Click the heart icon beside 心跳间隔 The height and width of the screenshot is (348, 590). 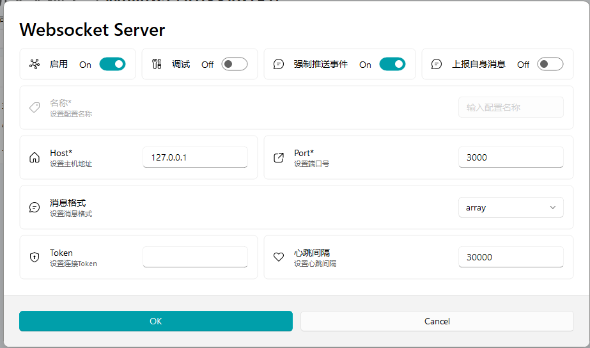(279, 257)
